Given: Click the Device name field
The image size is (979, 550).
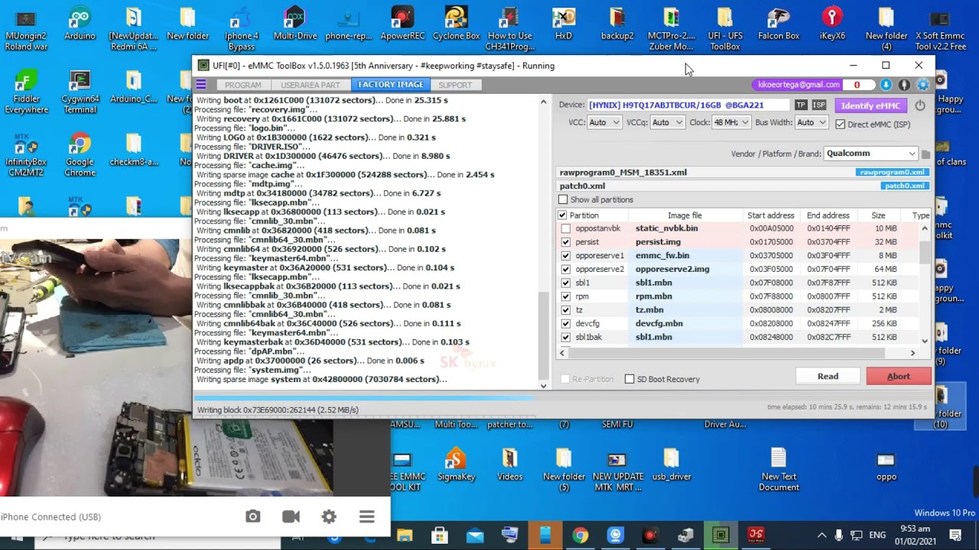Looking at the screenshot, I should [x=688, y=105].
